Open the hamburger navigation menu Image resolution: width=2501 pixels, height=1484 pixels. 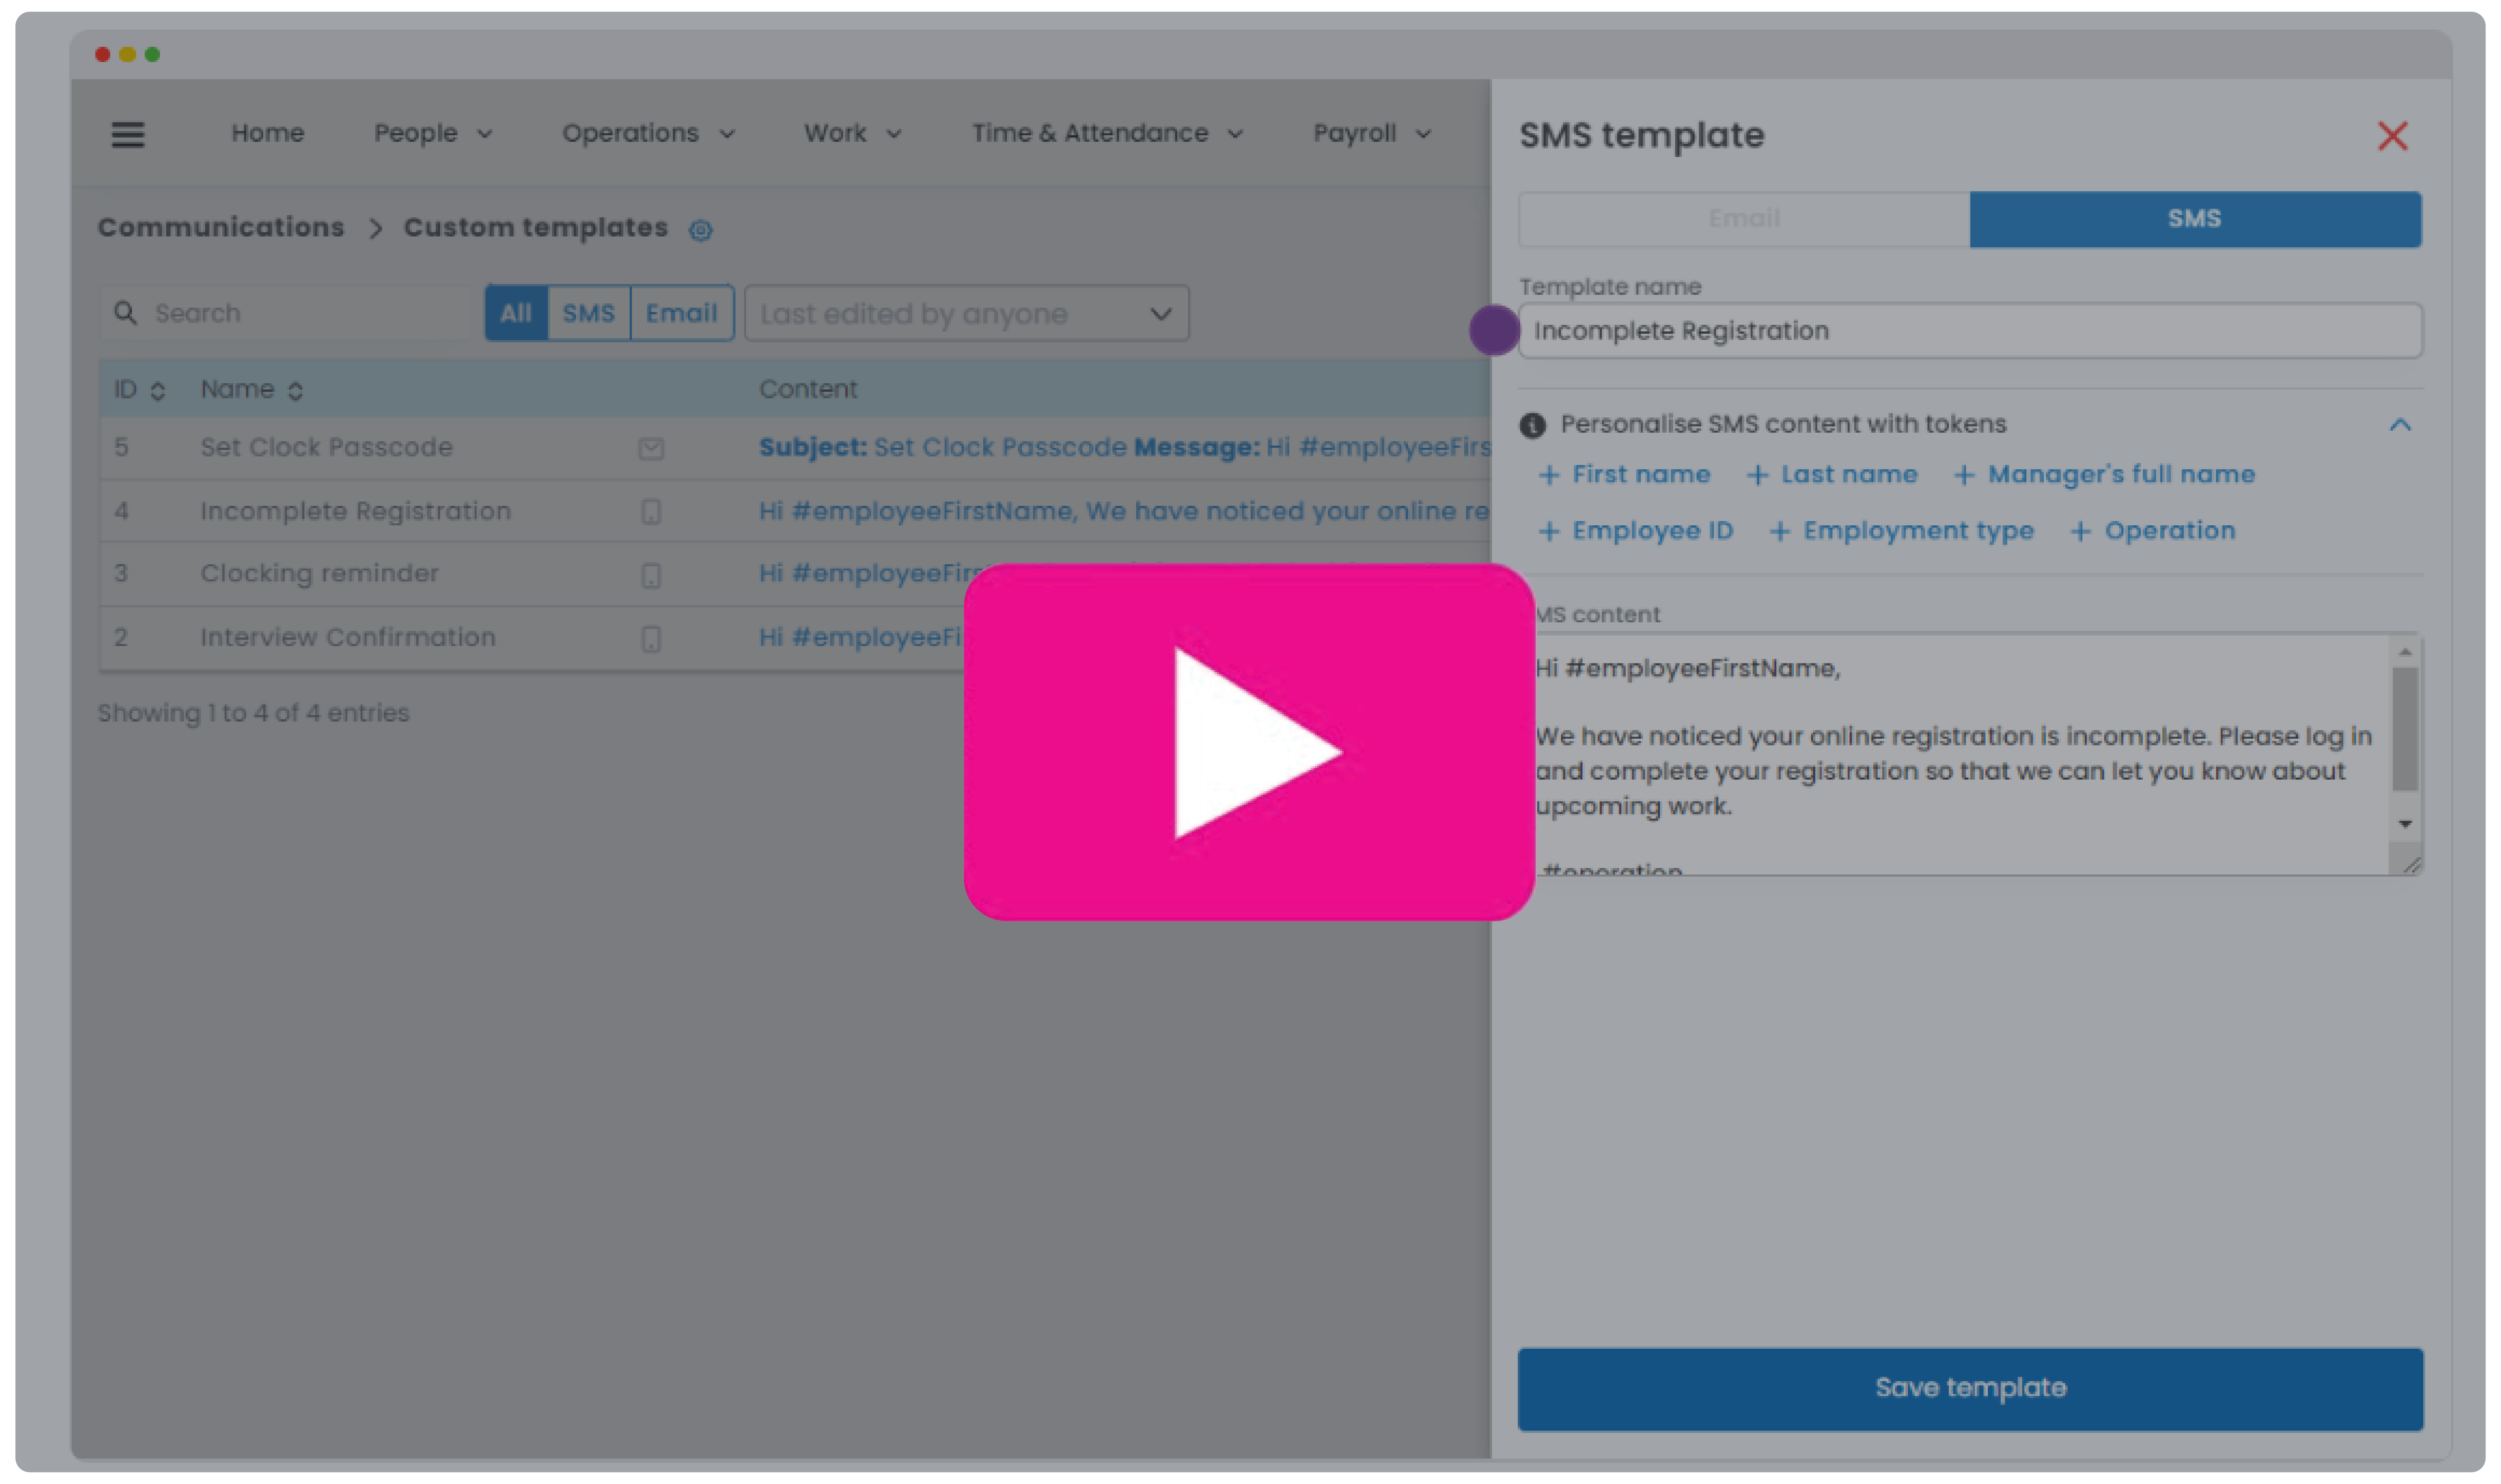128,134
